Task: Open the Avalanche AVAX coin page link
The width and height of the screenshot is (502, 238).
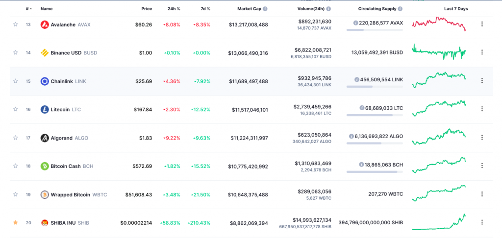Action: pyautogui.click(x=71, y=24)
